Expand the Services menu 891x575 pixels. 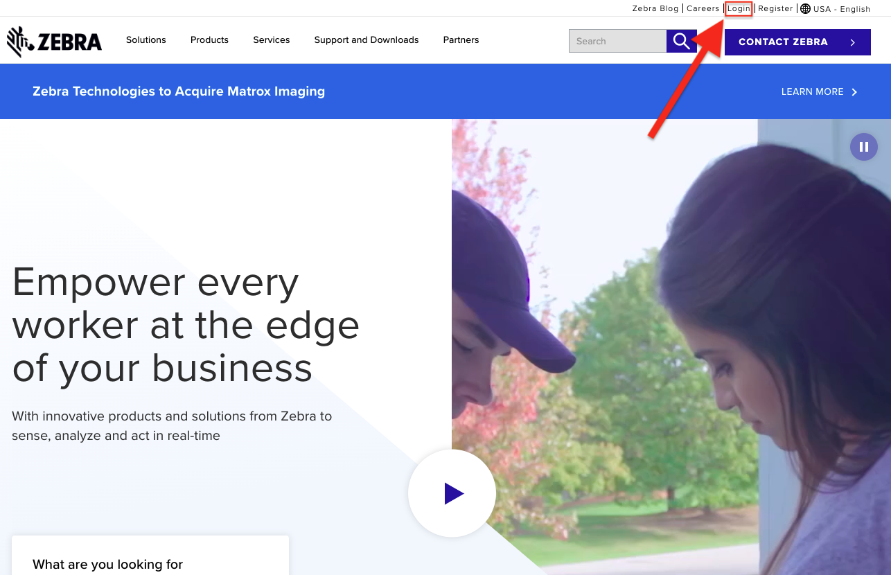pos(271,40)
